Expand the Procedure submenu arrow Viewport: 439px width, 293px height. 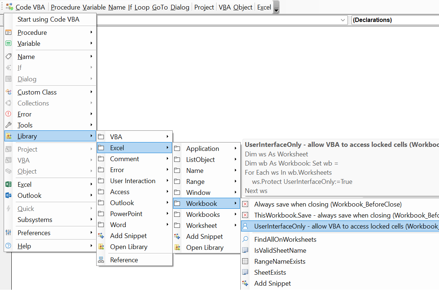(x=91, y=33)
